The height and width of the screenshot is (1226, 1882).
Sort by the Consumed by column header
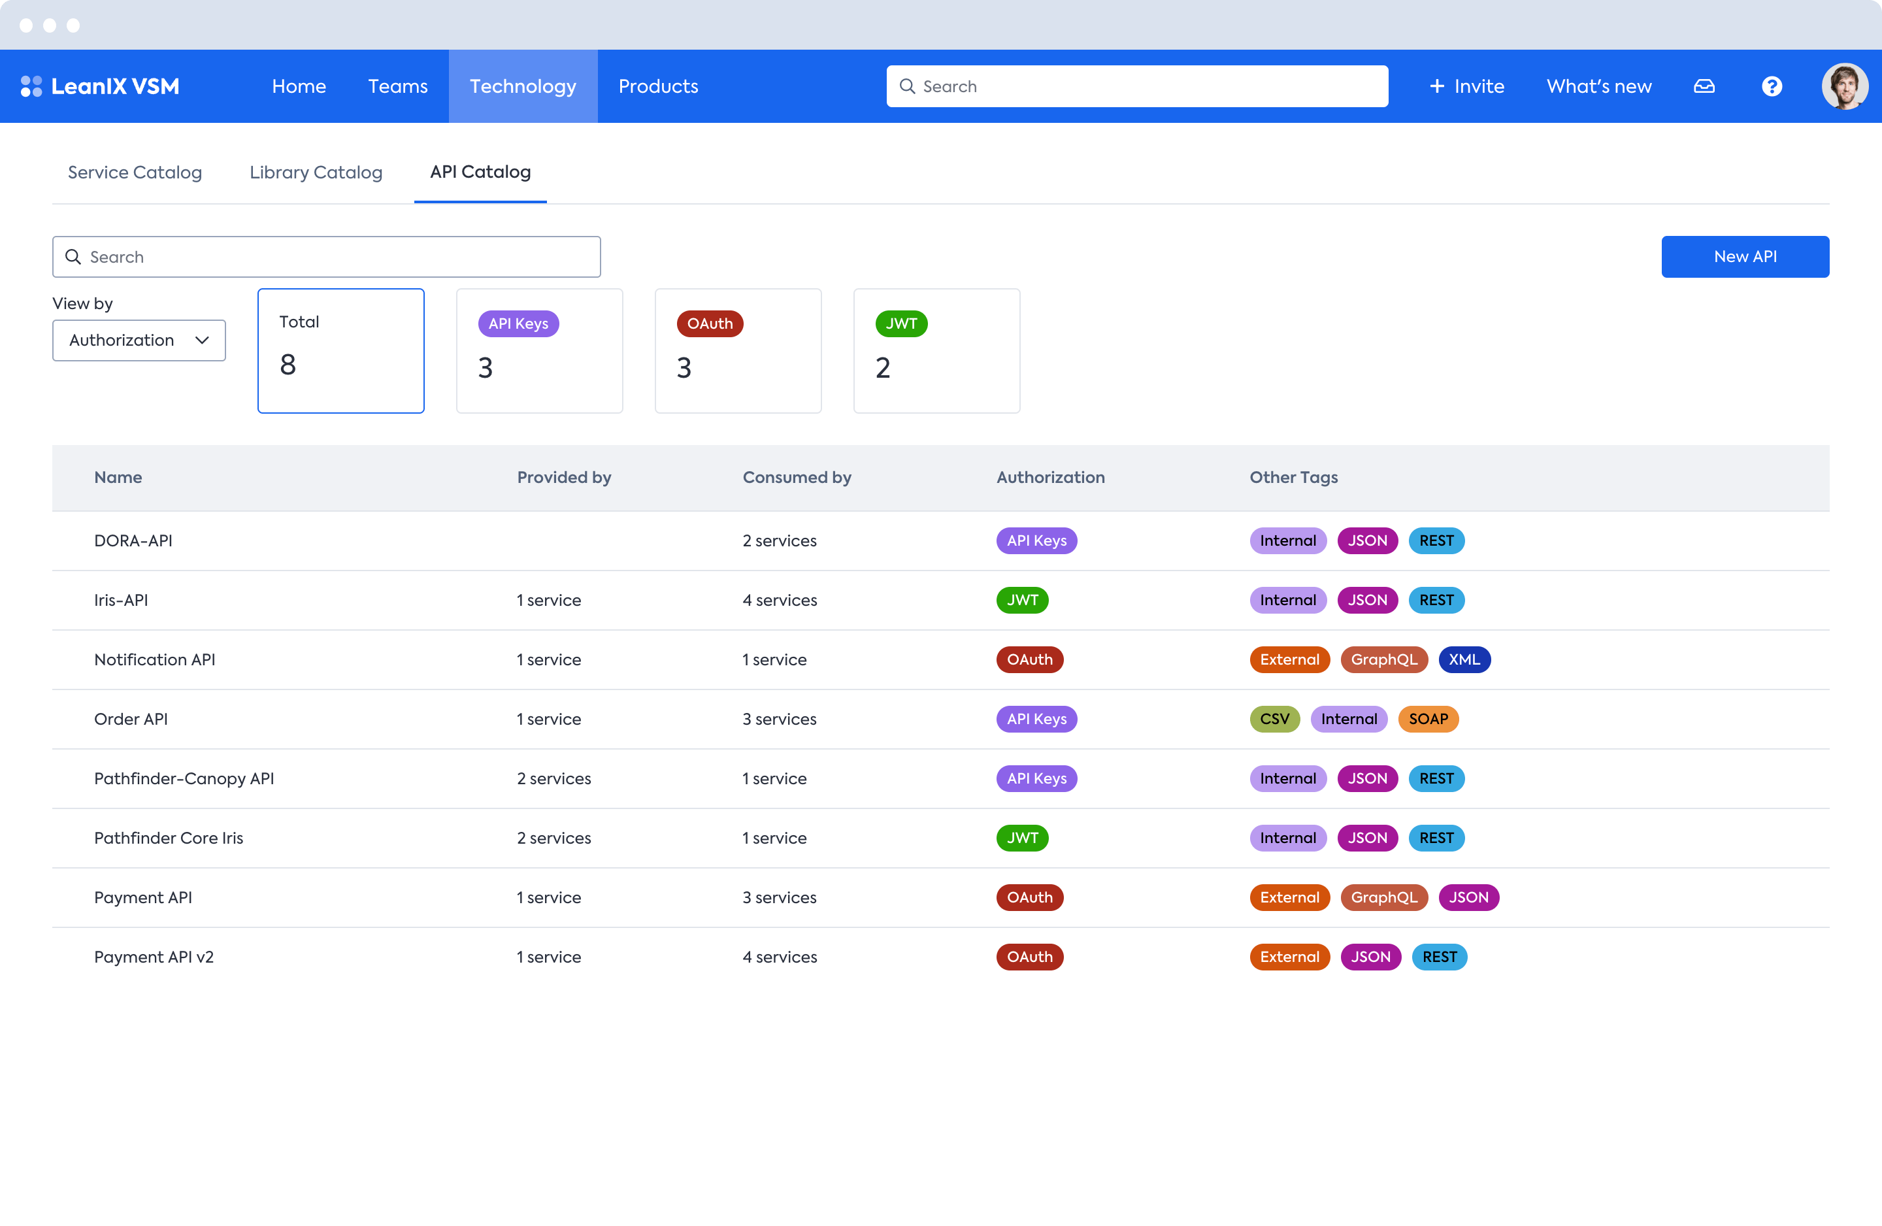coord(797,478)
